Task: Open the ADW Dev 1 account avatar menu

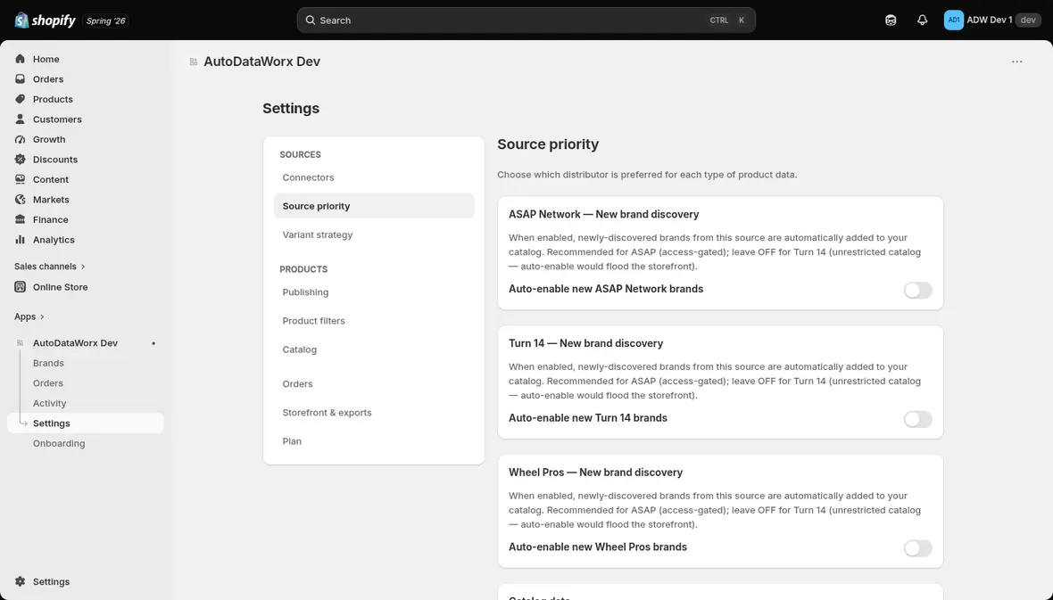Action: coord(954,21)
